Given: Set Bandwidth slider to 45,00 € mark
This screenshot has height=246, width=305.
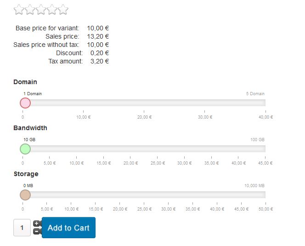Looking at the screenshot, I should click(x=265, y=149).
